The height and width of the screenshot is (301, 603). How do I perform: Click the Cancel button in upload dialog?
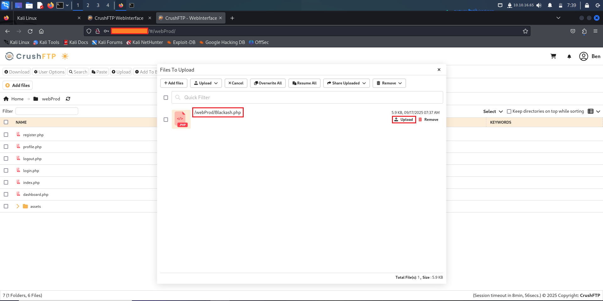236,83
